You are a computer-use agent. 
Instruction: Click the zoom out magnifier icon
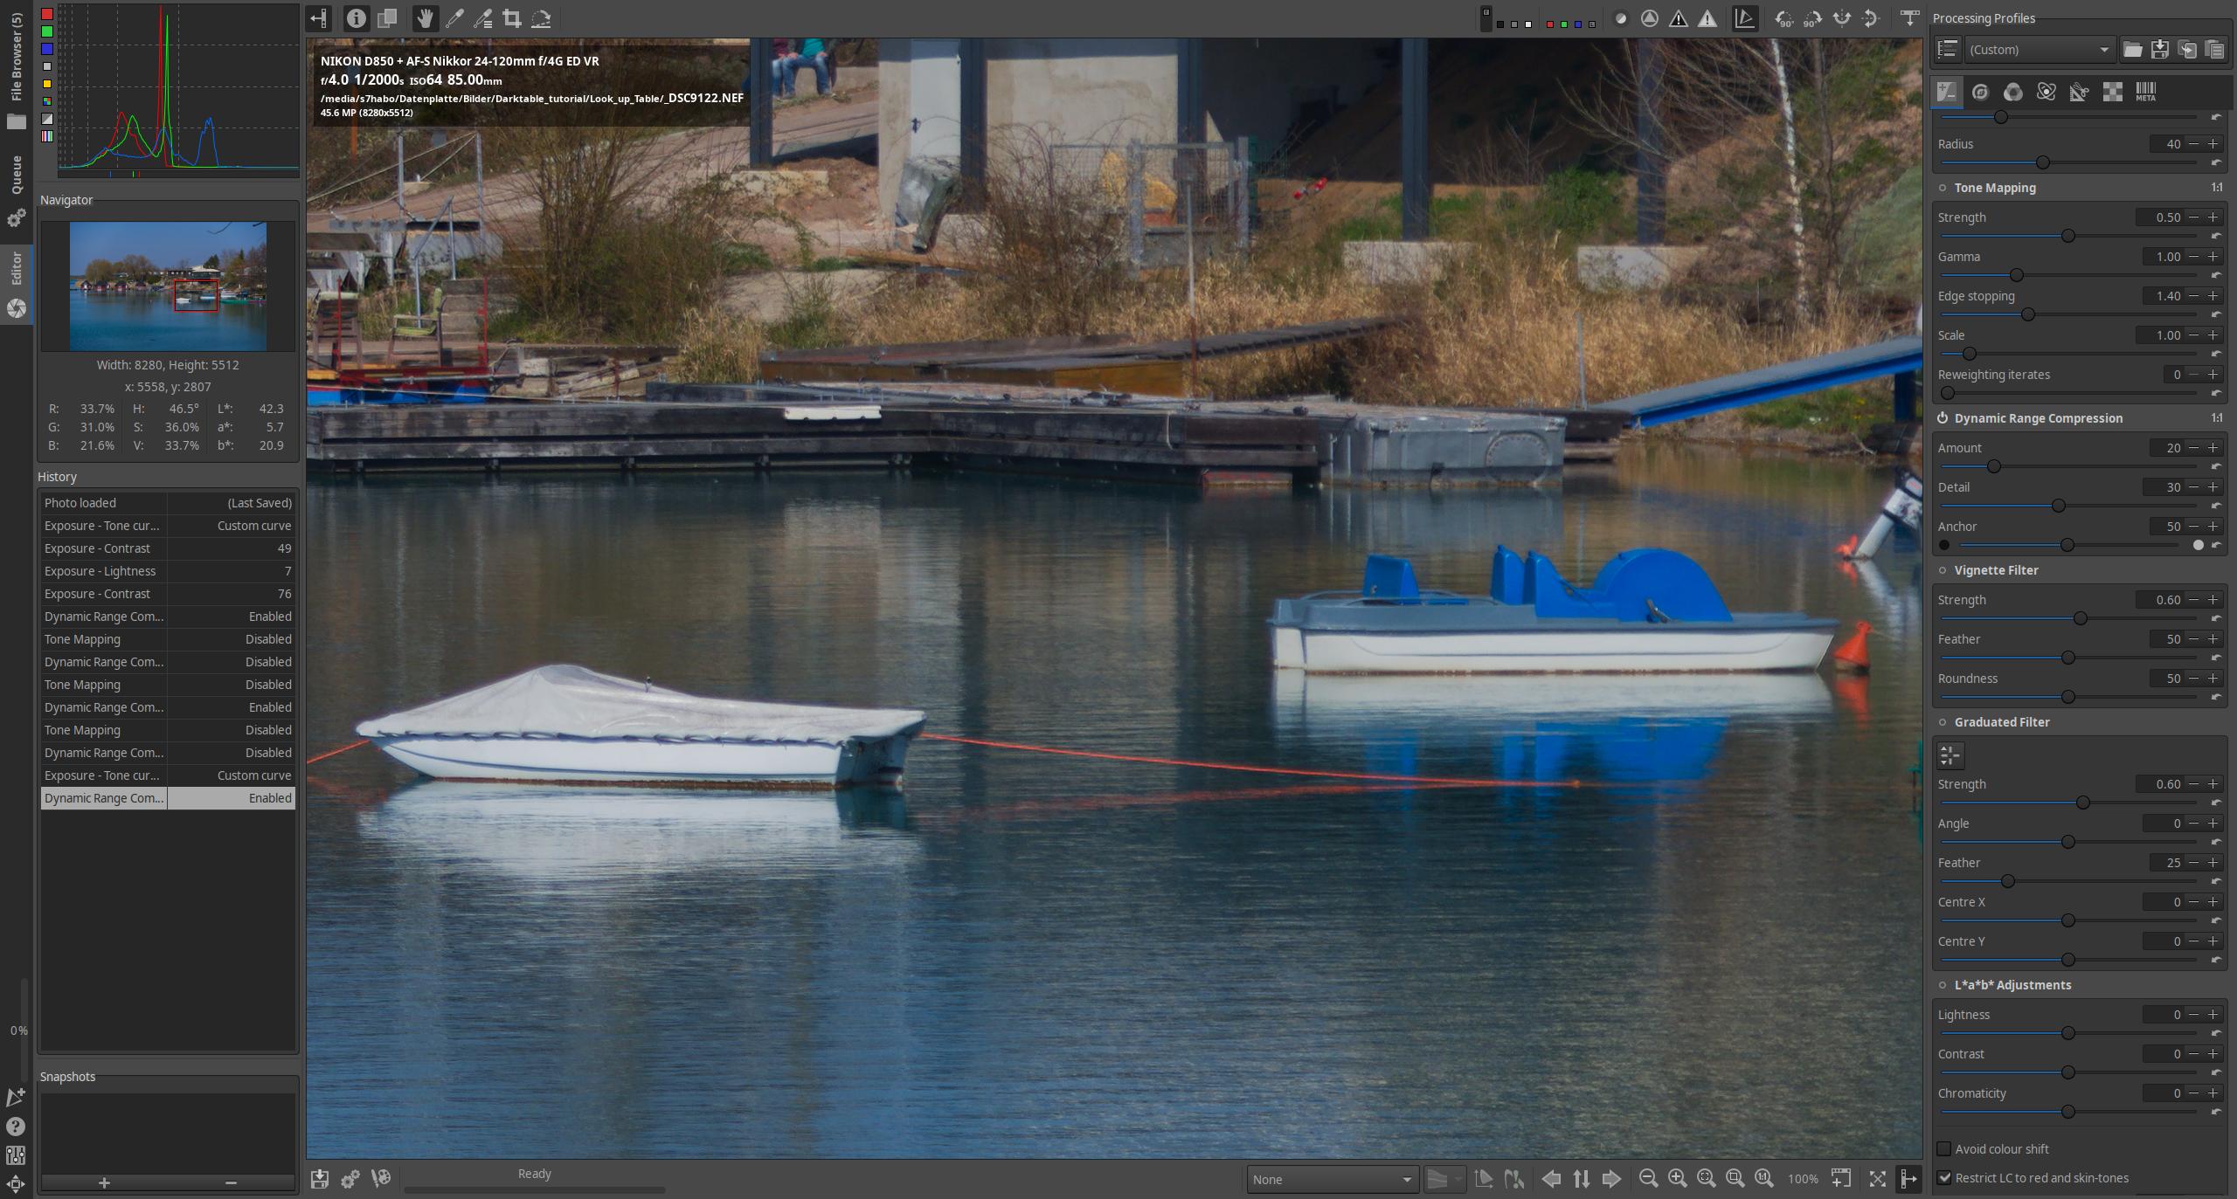pyautogui.click(x=1648, y=1178)
